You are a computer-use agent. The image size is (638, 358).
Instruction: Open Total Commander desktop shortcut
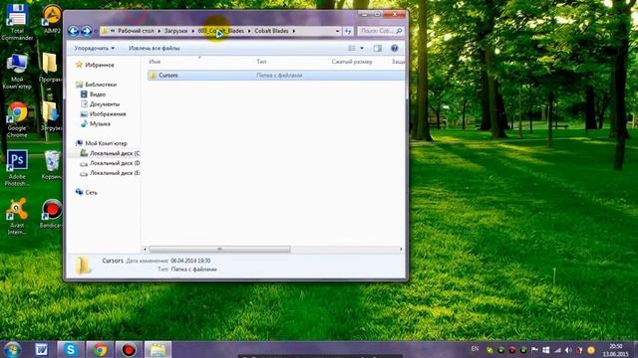(17, 22)
